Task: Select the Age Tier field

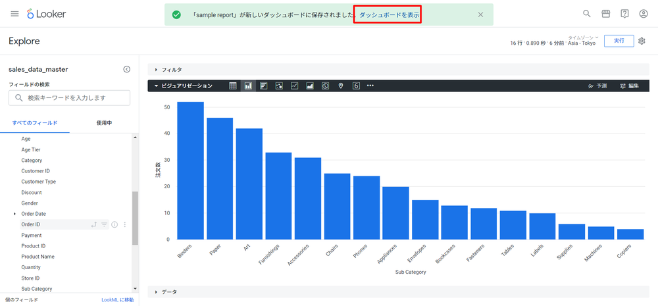Action: pyautogui.click(x=31, y=149)
